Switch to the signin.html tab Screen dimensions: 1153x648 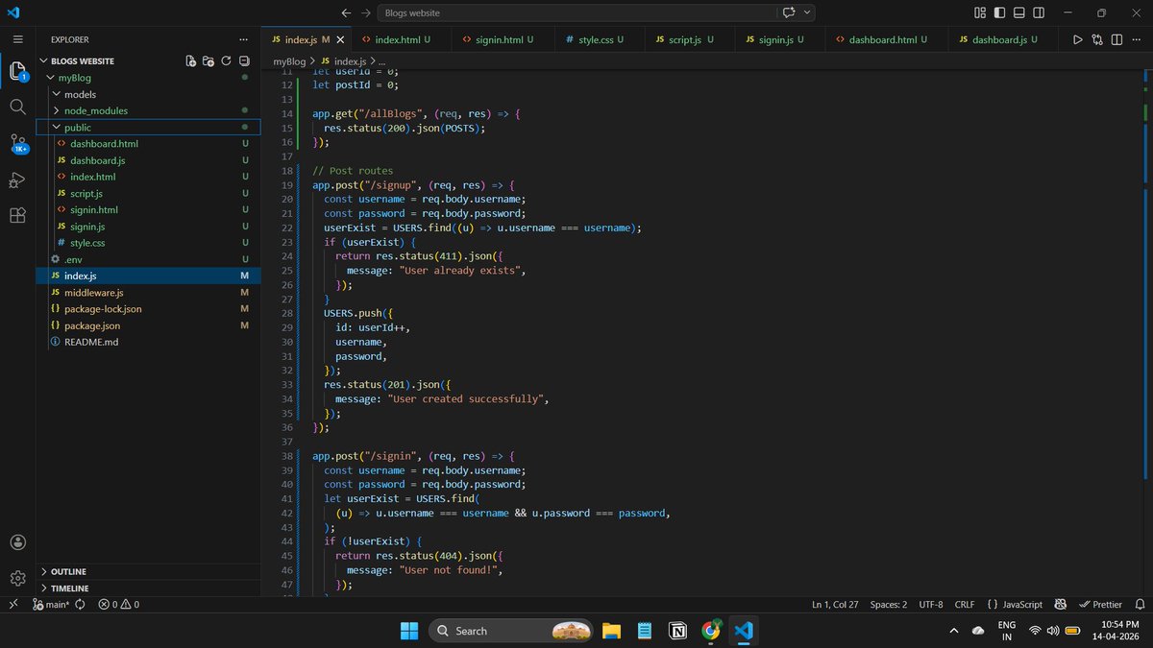[503, 39]
